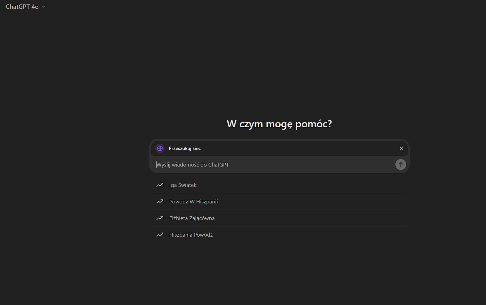Click trending icon beside Hiszpania Powódź

[x=160, y=235]
